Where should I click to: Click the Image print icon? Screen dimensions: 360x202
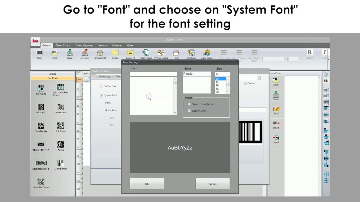(x=100, y=52)
